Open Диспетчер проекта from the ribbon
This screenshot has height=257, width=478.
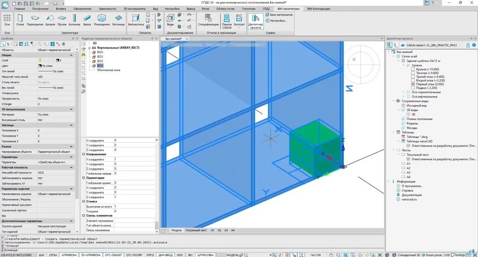pyautogui.click(x=256, y=21)
